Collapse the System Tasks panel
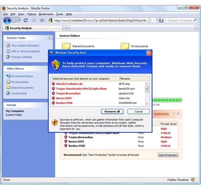Screen dimensions: 201x187 49,38
